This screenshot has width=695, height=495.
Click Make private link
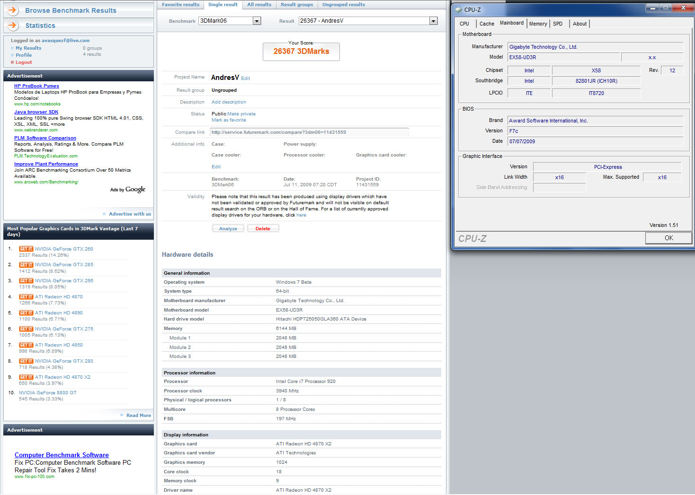click(x=241, y=114)
